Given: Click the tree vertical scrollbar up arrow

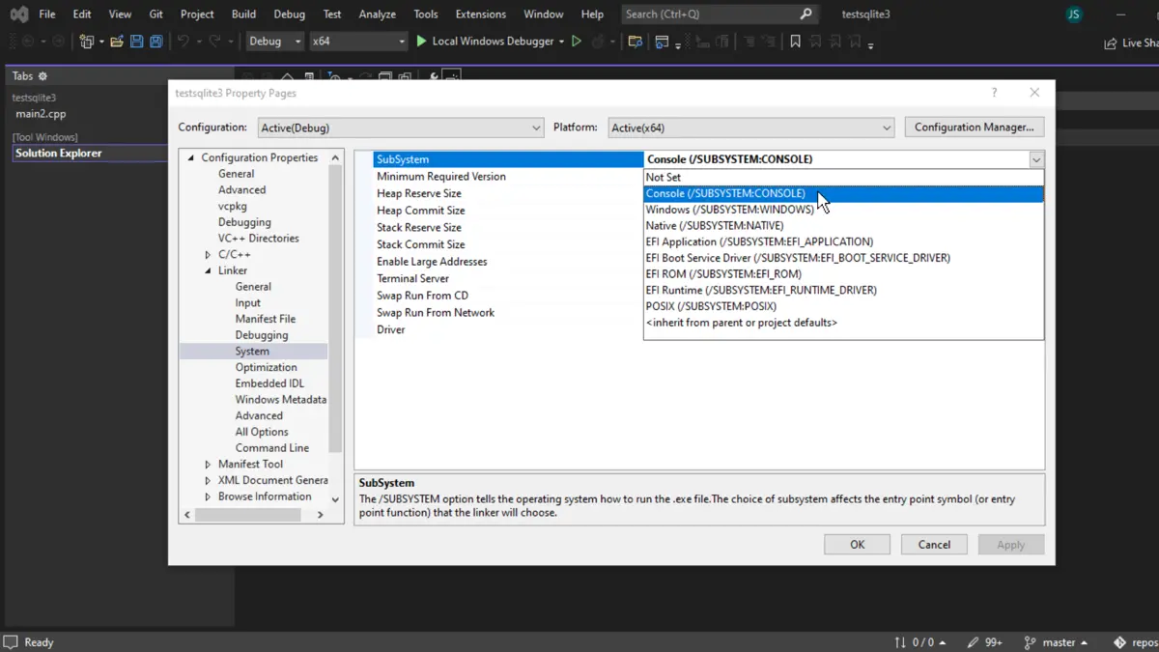Looking at the screenshot, I should pos(335,158).
